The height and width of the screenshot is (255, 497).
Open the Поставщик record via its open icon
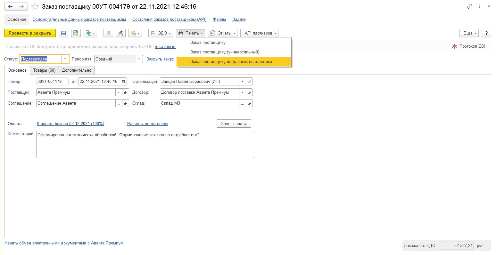[126, 92]
